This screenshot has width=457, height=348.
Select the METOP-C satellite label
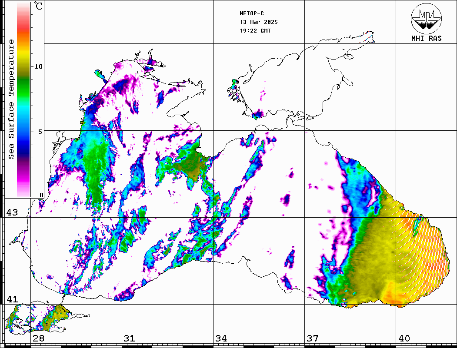(x=252, y=13)
